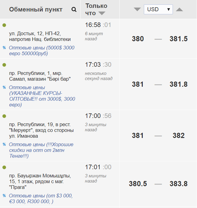Click percent icon for Меруерт wholesale prices
The height and width of the screenshot is (208, 197).
click(4, 144)
